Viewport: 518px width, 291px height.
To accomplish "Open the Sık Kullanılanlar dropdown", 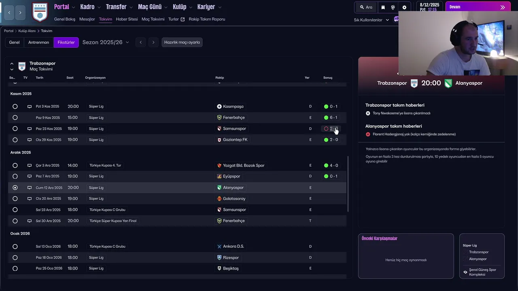I will coord(372,20).
